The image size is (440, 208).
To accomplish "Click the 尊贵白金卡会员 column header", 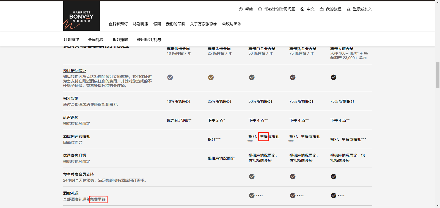I will point(262,49).
